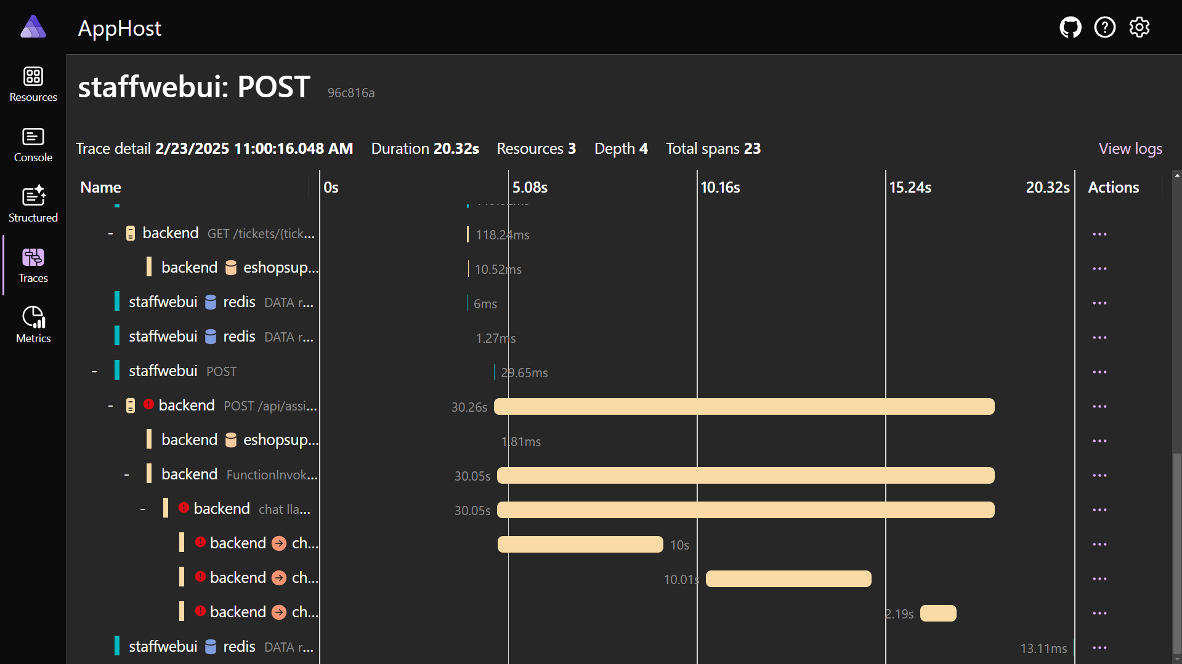The width and height of the screenshot is (1182, 664).
Task: Click the outgoing-call arrow icon in 2.19s row
Action: click(x=279, y=612)
